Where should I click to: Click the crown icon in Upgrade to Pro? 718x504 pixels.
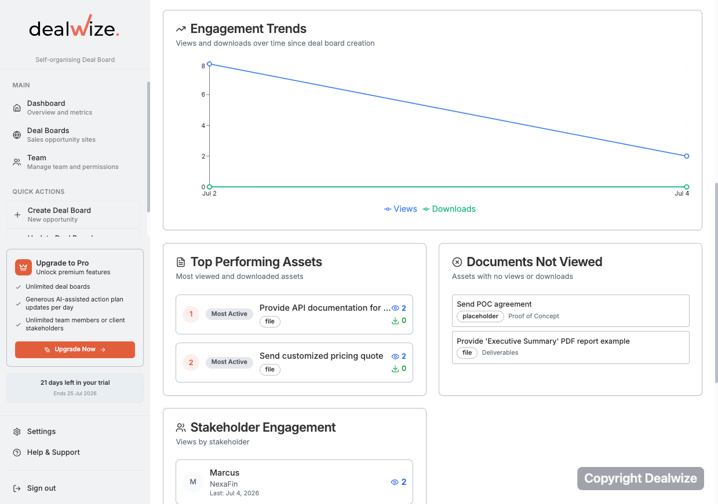tap(23, 267)
